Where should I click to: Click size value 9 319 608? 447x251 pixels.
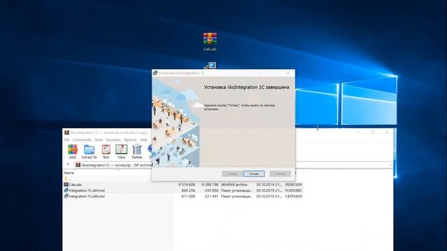point(186,185)
